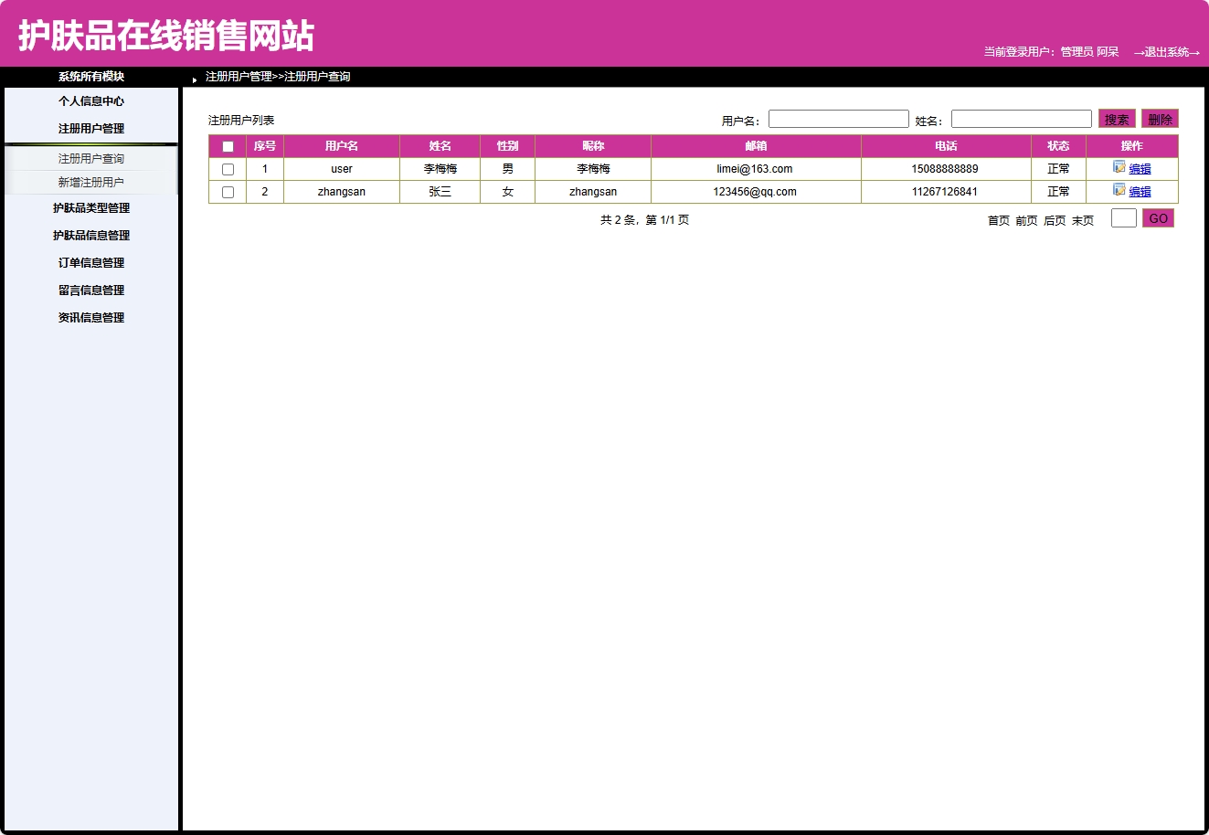Open 留言信息管理 module

click(90, 290)
